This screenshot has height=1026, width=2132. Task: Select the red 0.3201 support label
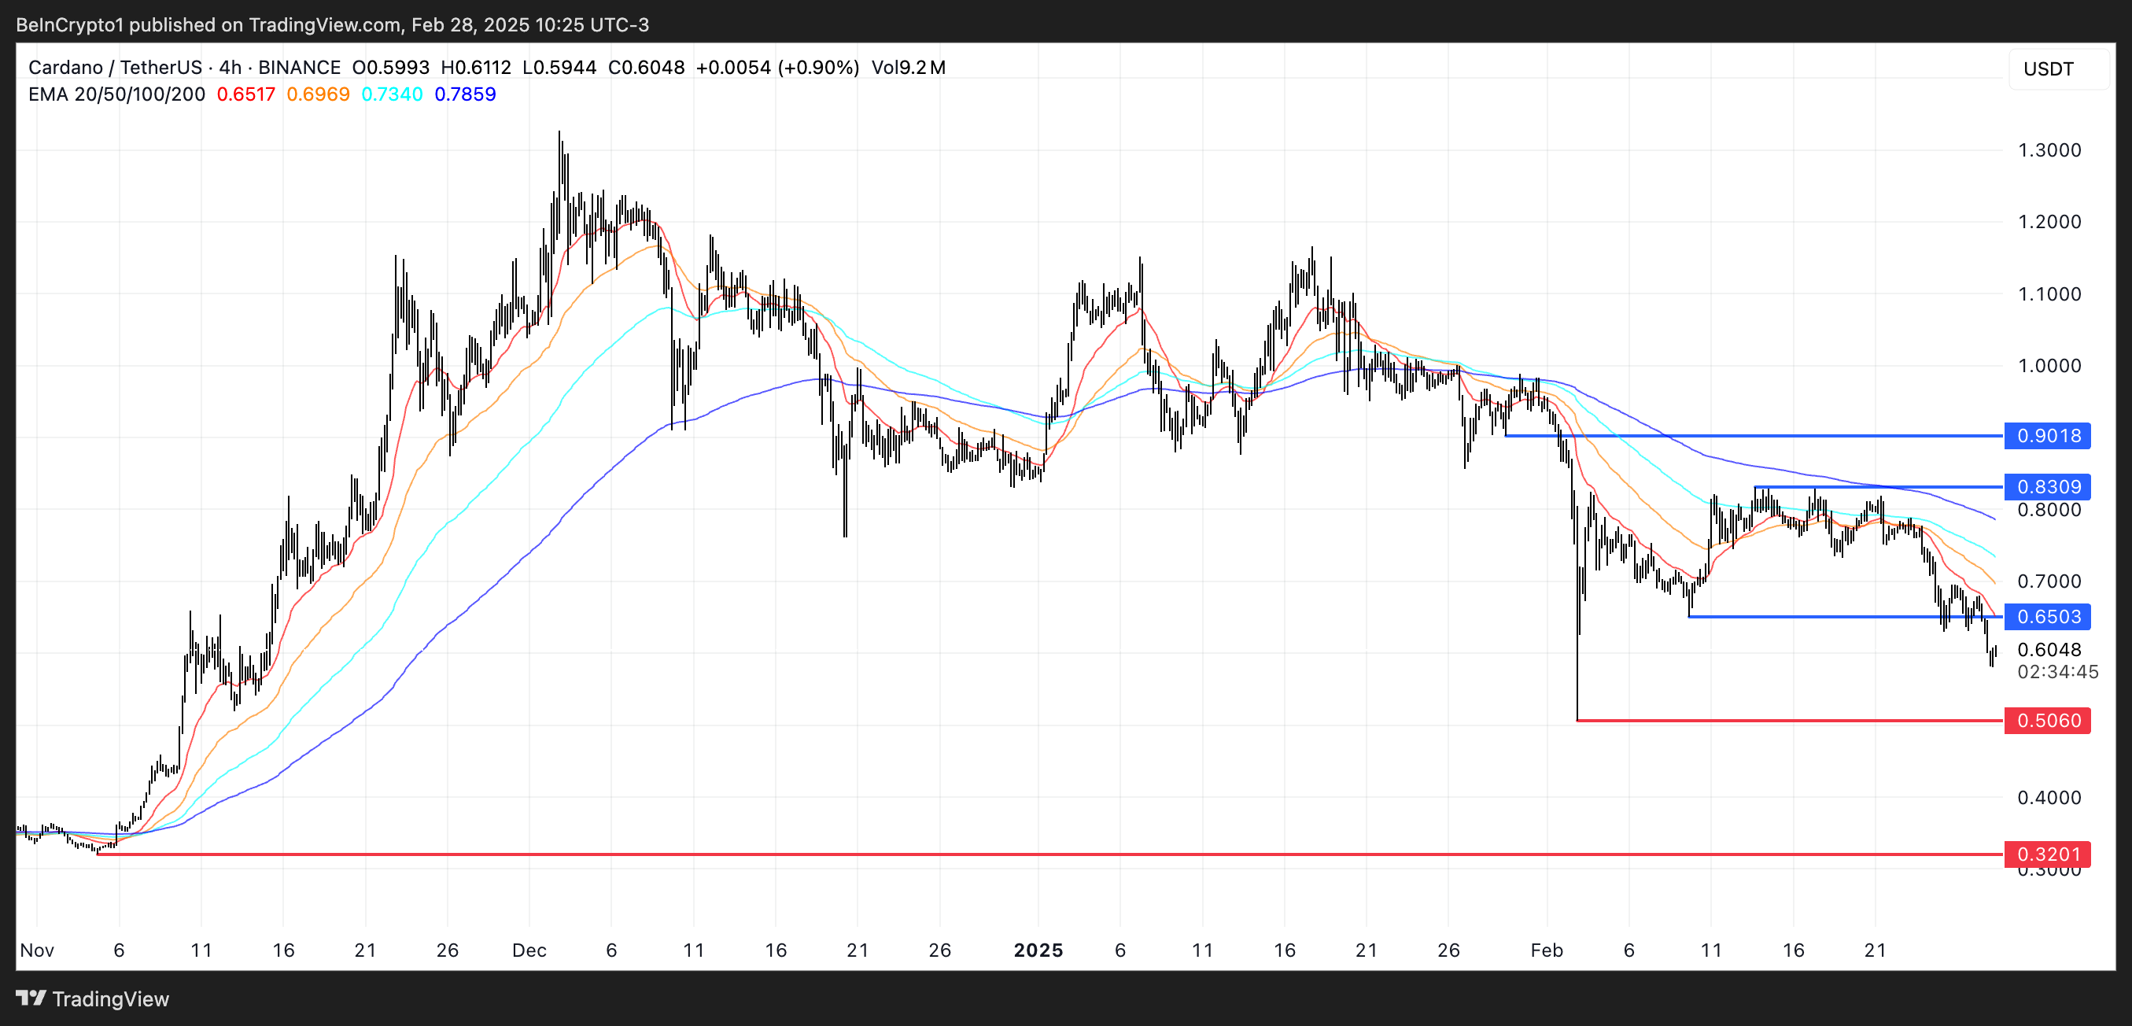tap(2048, 854)
